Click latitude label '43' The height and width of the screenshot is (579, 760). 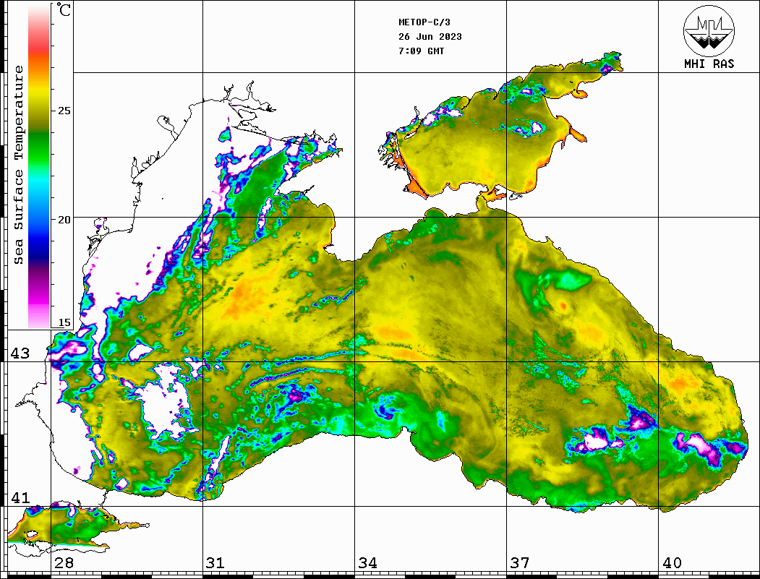coord(20,353)
